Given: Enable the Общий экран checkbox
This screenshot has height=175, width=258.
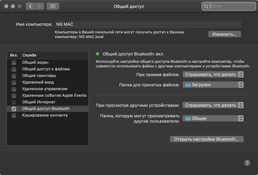Looking at the screenshot, I should [x=14, y=62].
